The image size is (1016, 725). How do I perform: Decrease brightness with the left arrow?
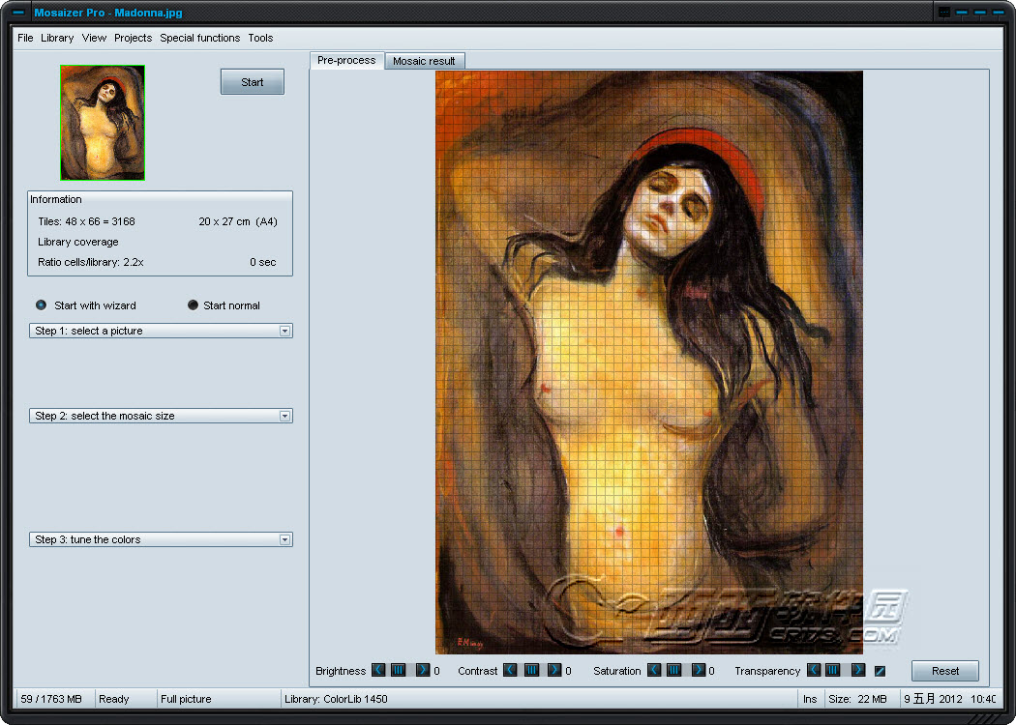pos(378,670)
